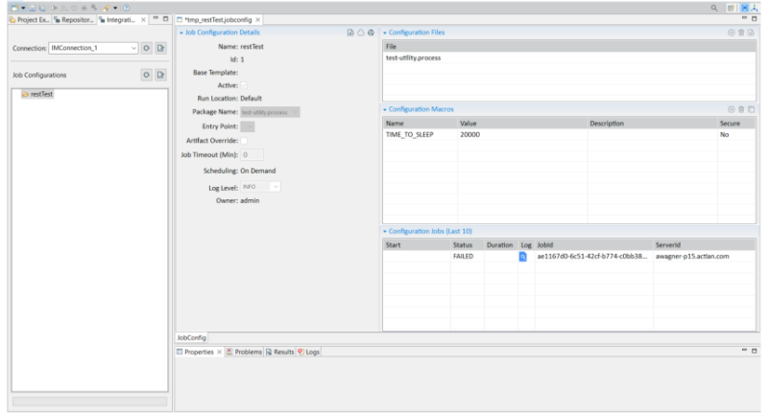
Task: Refresh the Job Configurations list
Action: coord(147,75)
